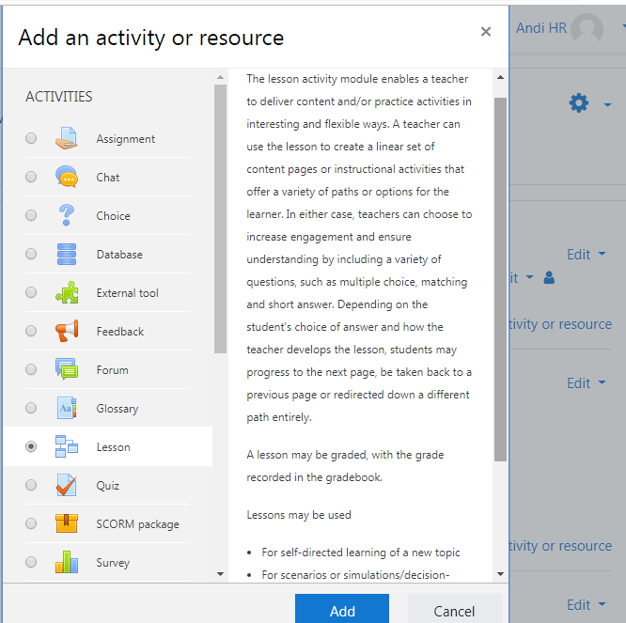Click lower 'tivity or resource' link in background

pyautogui.click(x=560, y=546)
